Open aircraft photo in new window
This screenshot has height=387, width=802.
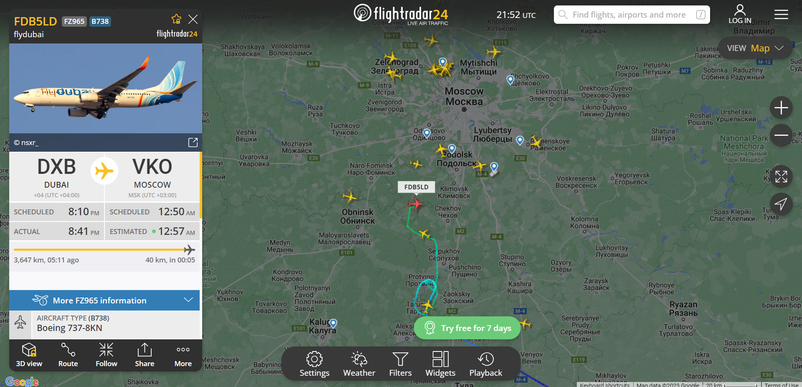[193, 143]
